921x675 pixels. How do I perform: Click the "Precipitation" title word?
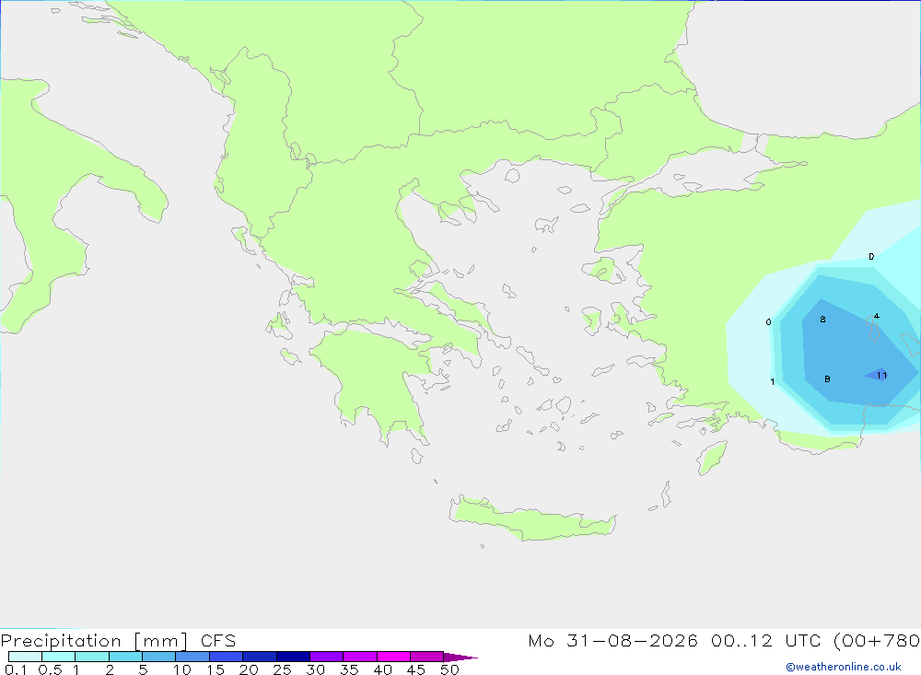tap(61, 641)
